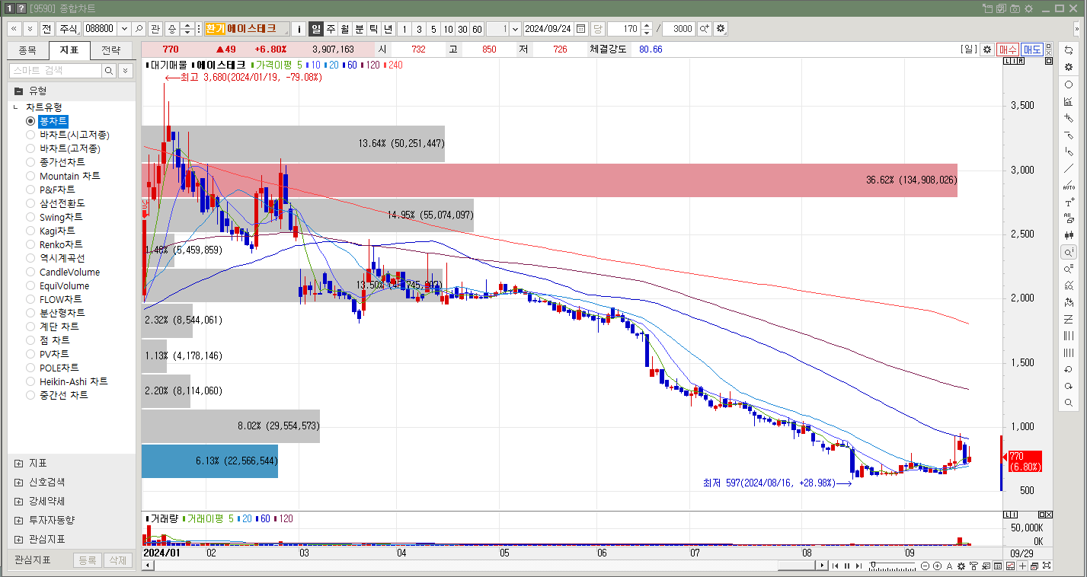Image resolution: width=1087 pixels, height=577 pixels.
Task: Click the bottom magnifier in right toolbar
Action: [1069, 403]
